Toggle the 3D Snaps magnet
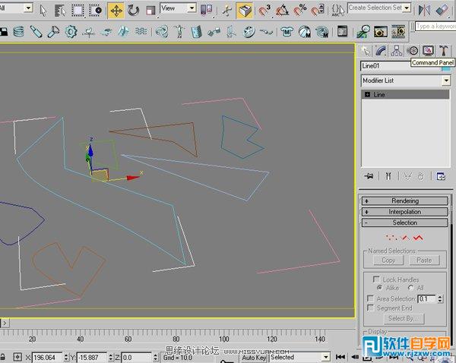The image size is (456, 363). point(264,11)
